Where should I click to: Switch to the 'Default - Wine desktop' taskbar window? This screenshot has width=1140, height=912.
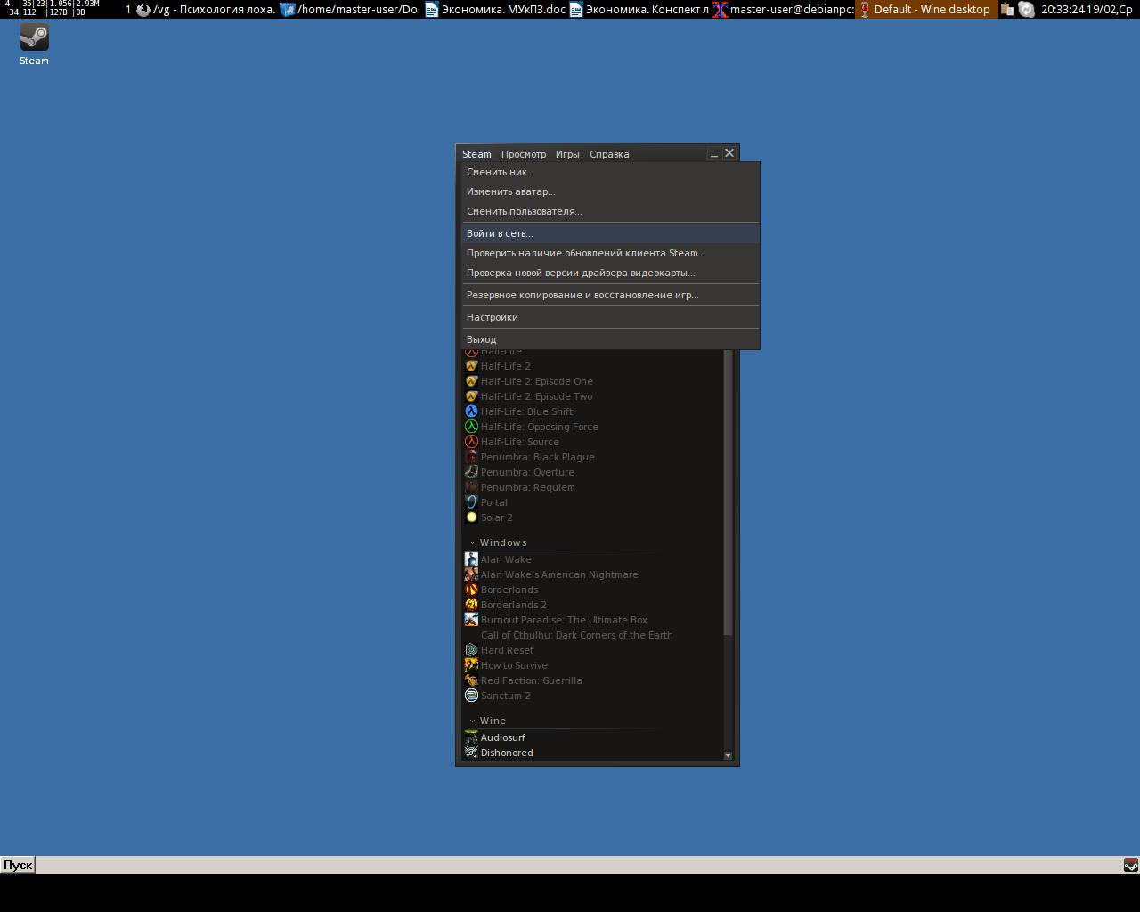tap(925, 10)
